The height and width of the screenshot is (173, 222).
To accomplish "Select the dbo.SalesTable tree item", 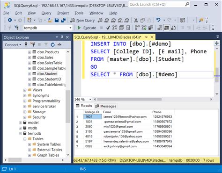I will coord(50,63).
